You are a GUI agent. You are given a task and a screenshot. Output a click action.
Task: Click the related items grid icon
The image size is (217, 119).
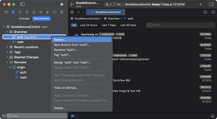point(72,12)
